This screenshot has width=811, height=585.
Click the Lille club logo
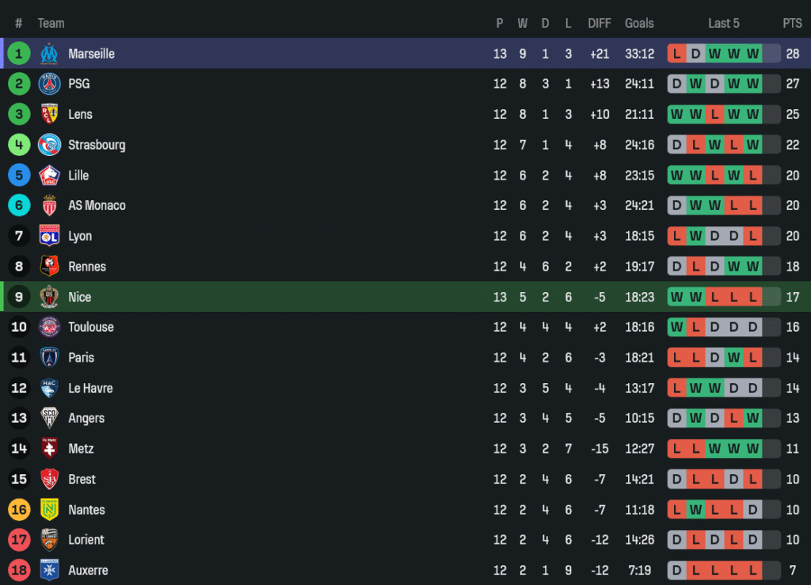click(x=49, y=175)
